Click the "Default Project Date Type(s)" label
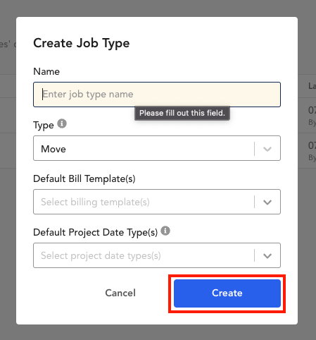Viewport: 316px width, 340px height. [95, 232]
